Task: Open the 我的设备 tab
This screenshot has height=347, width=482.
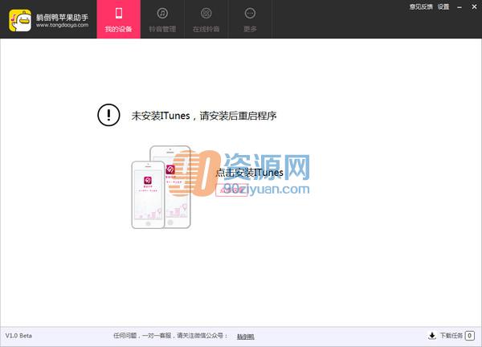Action: click(x=119, y=19)
